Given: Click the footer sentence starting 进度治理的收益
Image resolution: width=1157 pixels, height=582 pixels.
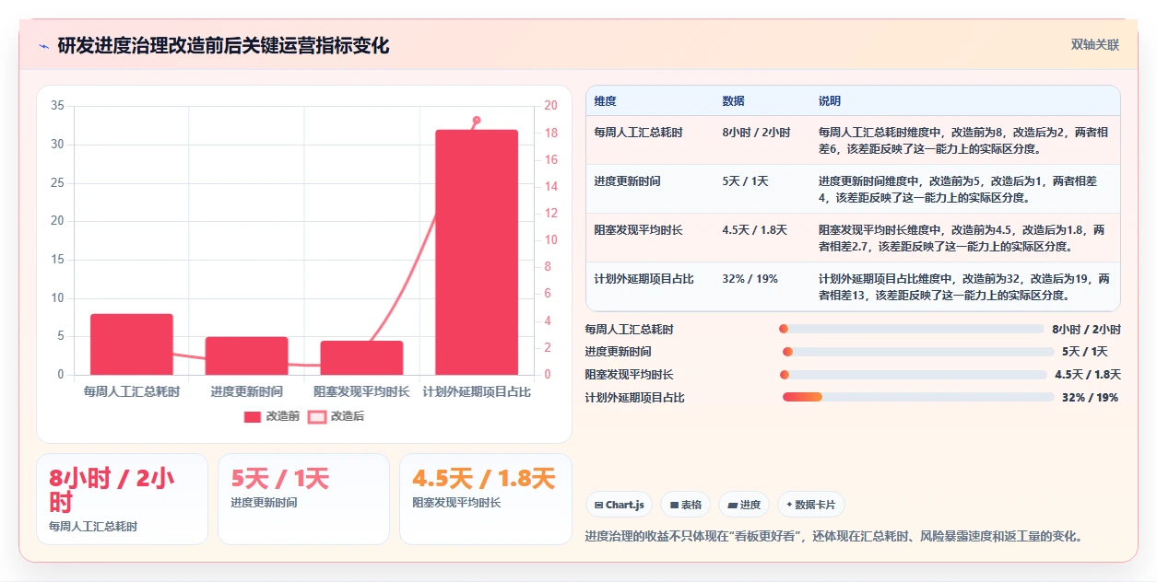Looking at the screenshot, I should (835, 536).
